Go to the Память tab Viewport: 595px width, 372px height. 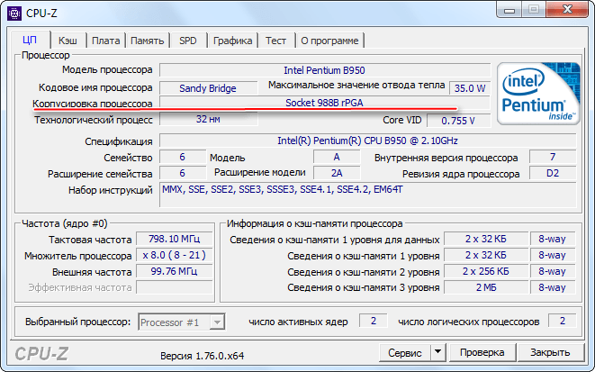(x=147, y=41)
